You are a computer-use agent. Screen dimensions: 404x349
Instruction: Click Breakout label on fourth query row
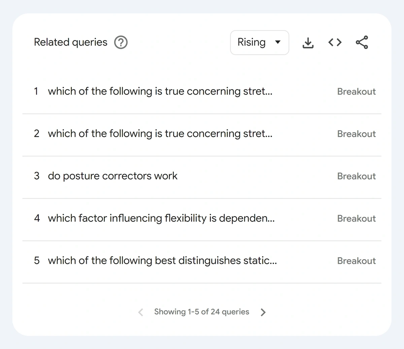click(357, 219)
